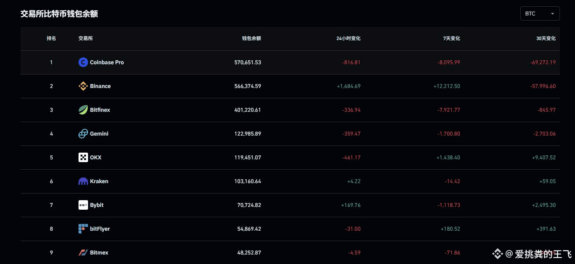Click the Binance logo icon
The image size is (575, 264).
(x=83, y=86)
